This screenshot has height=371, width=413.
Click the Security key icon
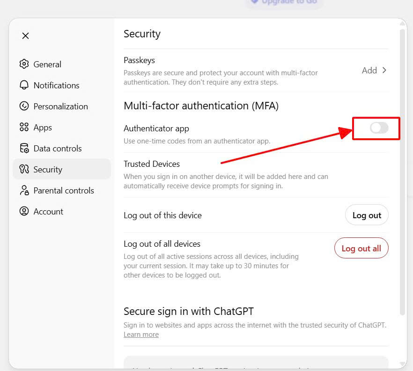click(24, 169)
